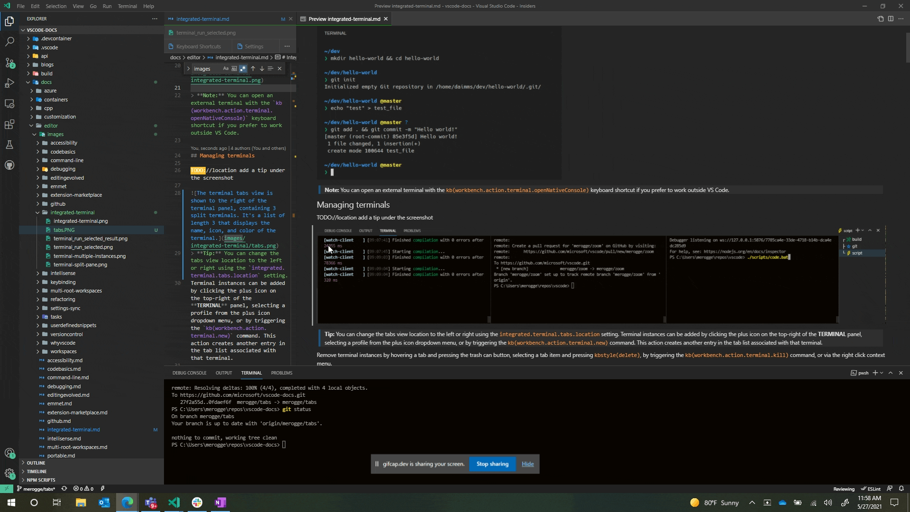Open the Extensions view
The height and width of the screenshot is (512, 910).
pos(10,124)
